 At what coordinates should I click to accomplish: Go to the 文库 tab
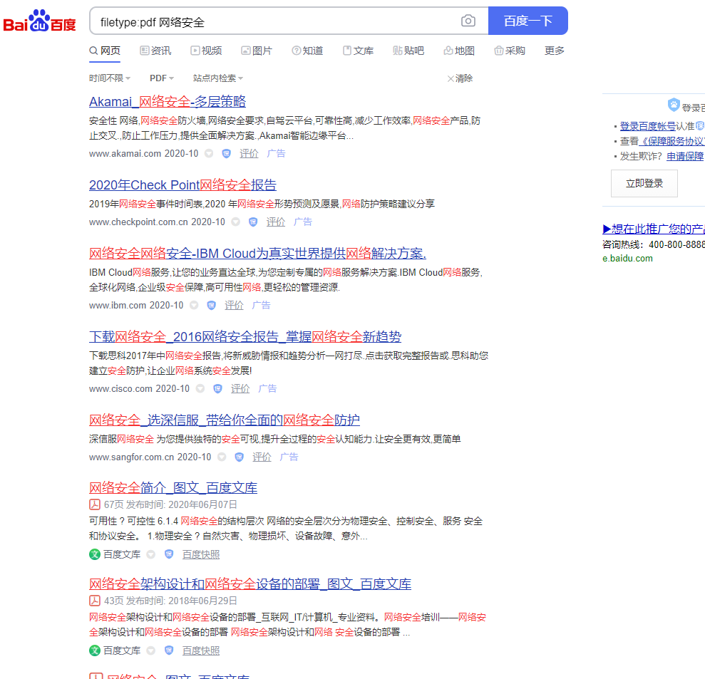tap(359, 51)
